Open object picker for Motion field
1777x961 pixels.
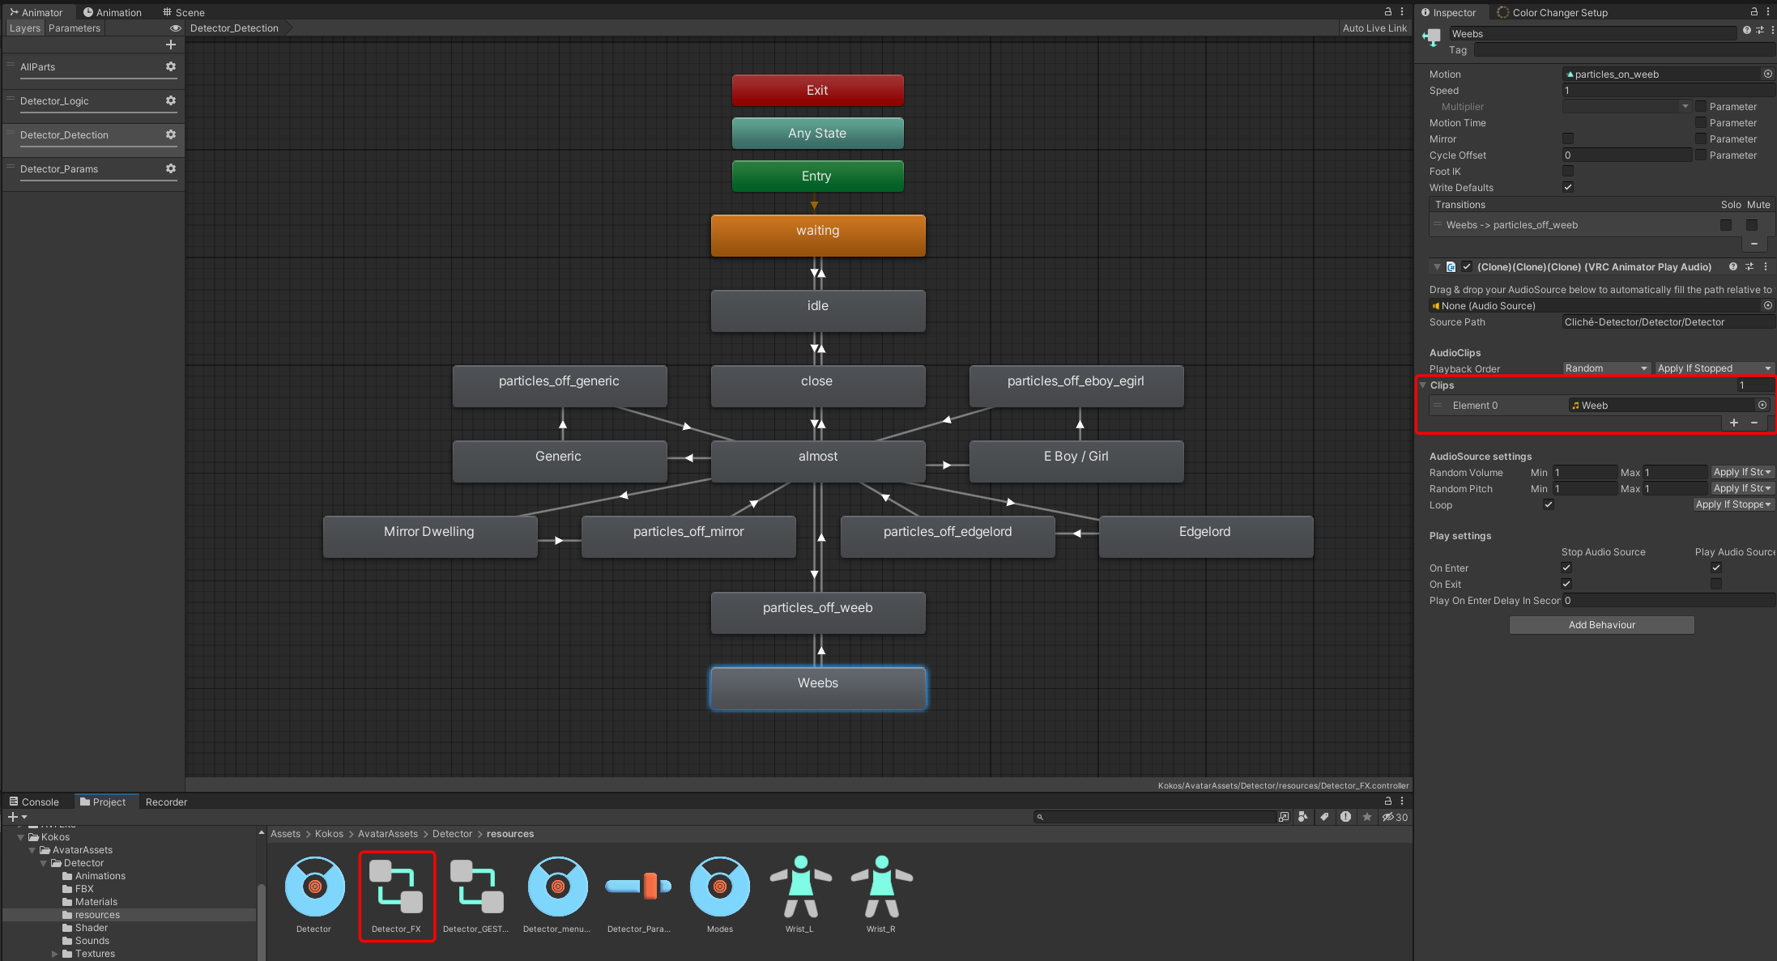pyautogui.click(x=1767, y=74)
